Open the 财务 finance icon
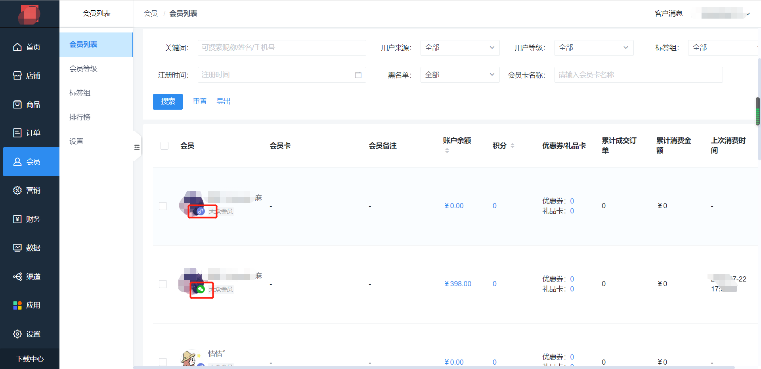Viewport: 761px width, 369px height. tap(17, 219)
